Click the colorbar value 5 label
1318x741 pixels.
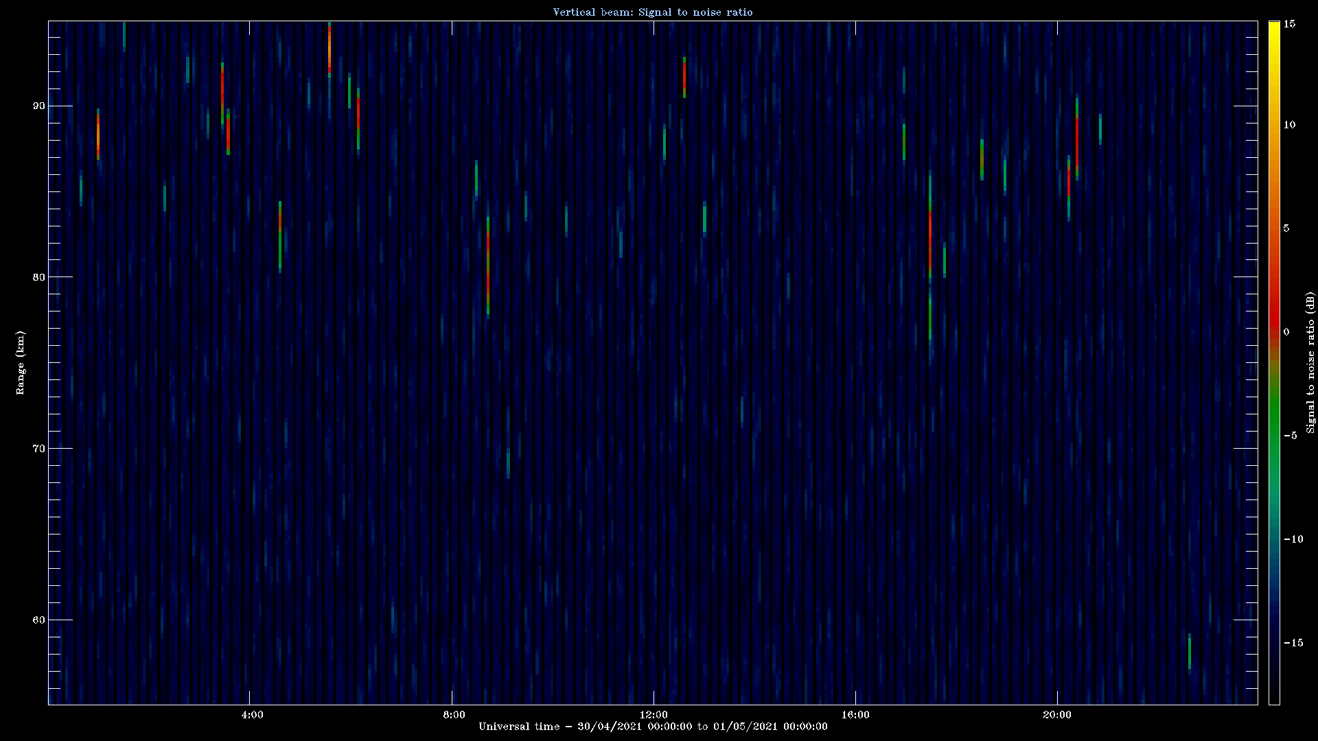point(1286,228)
